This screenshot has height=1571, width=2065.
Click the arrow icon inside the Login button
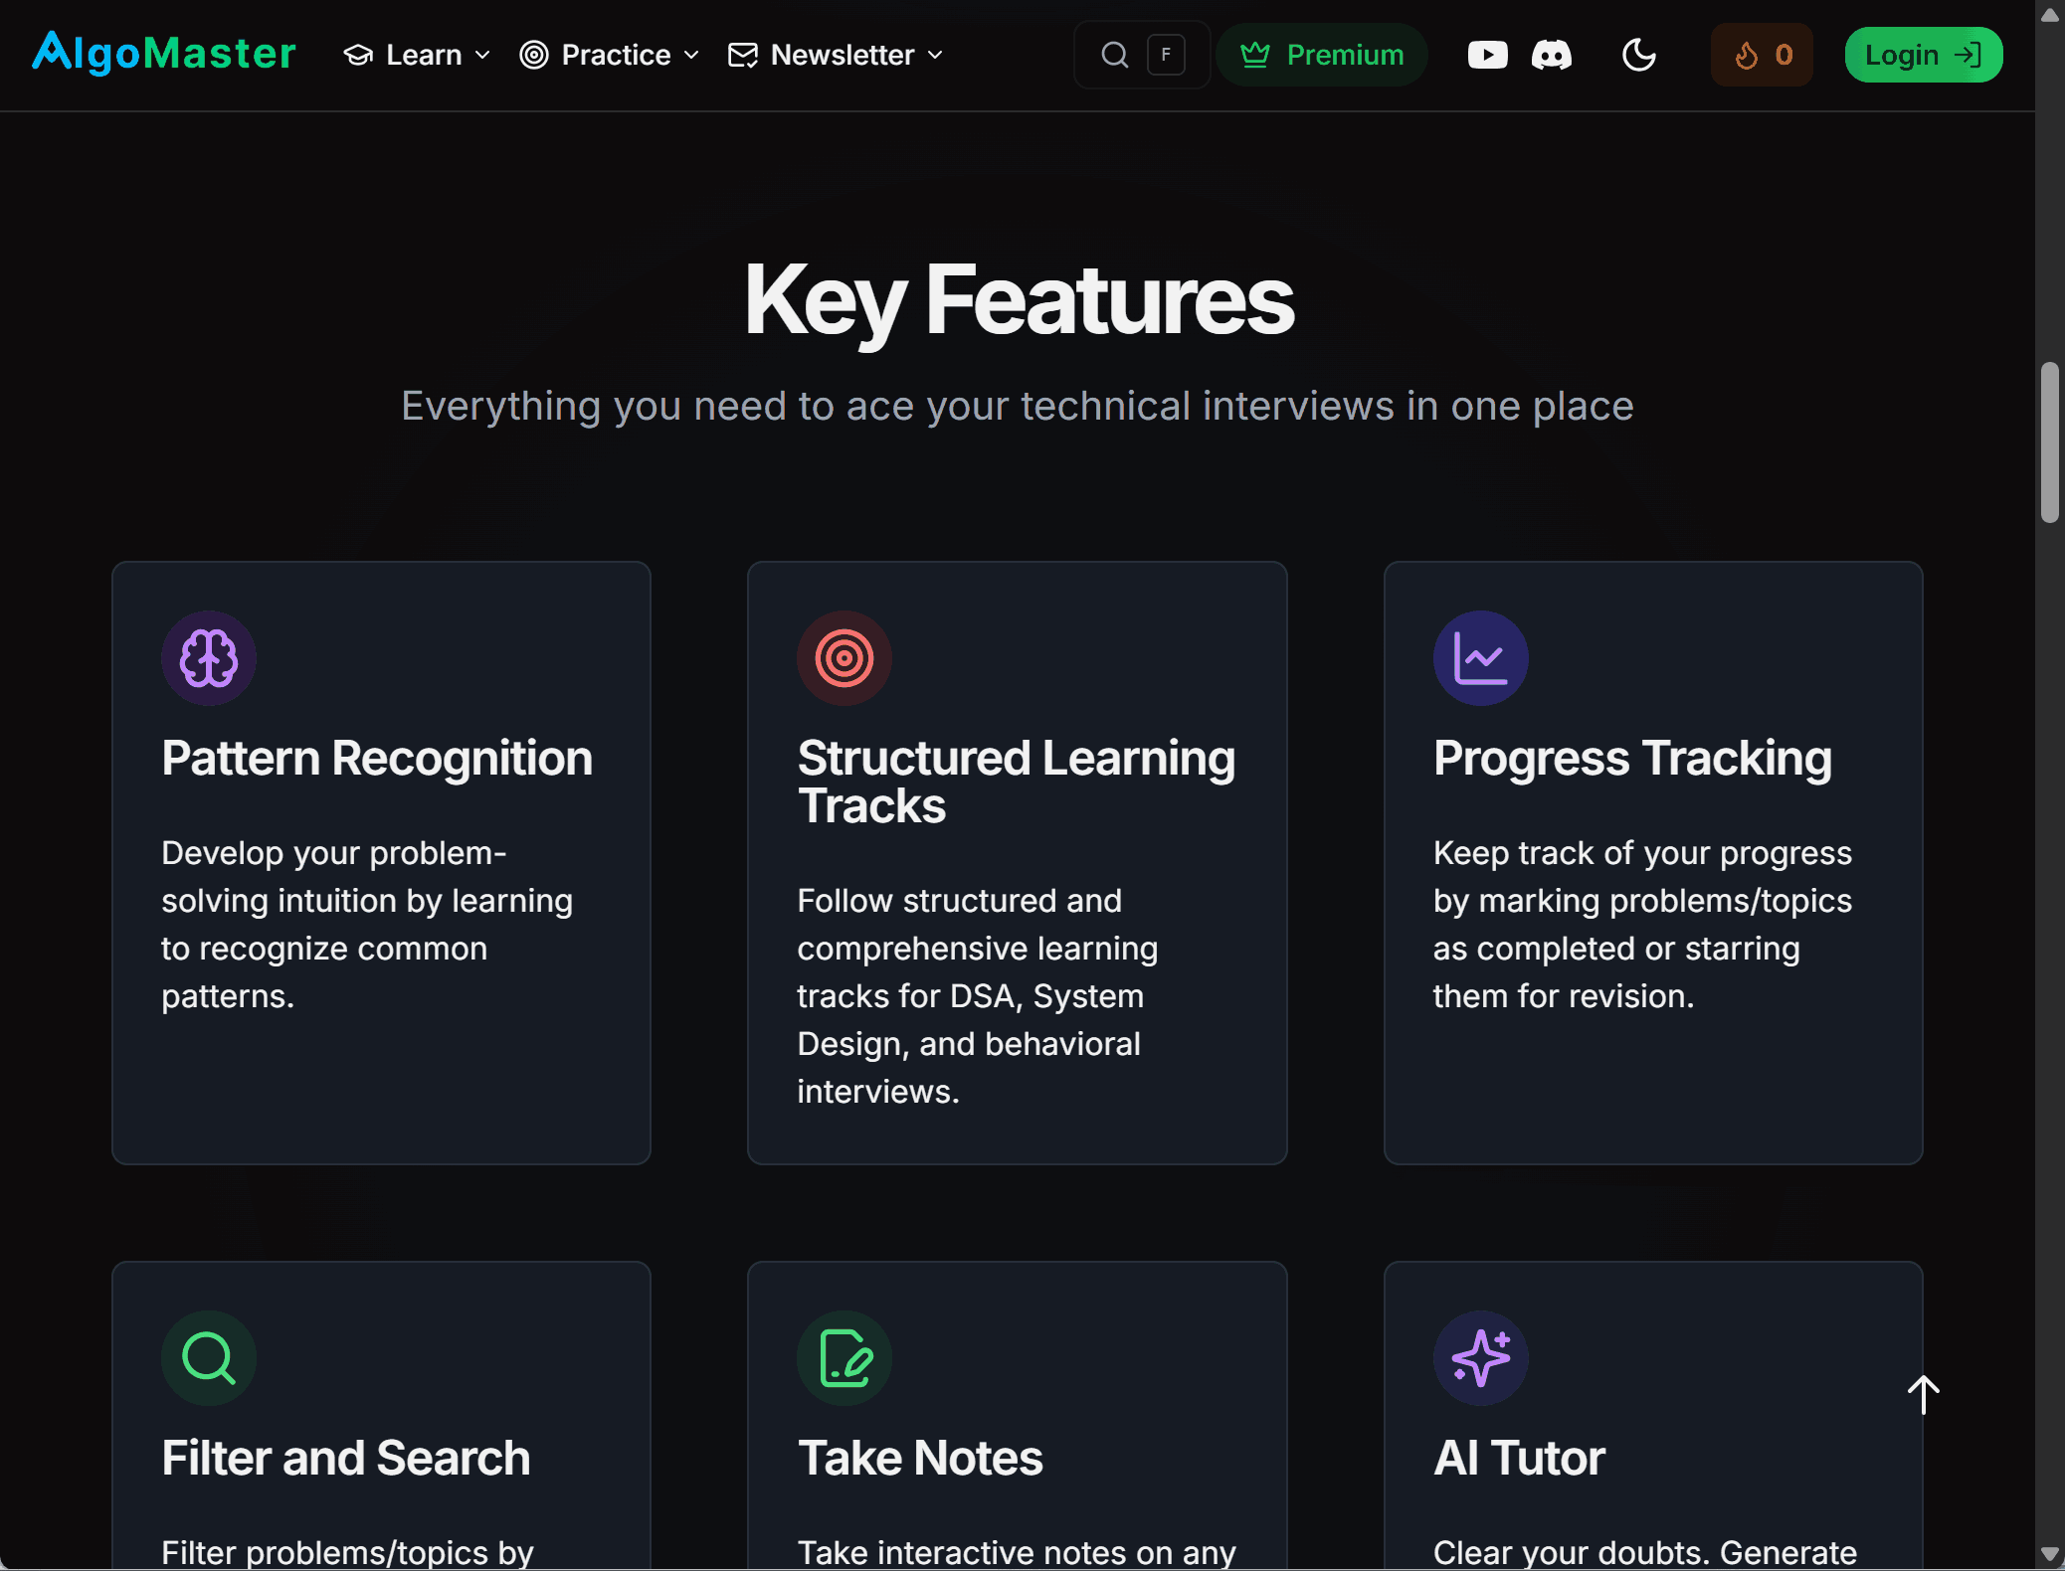click(x=1968, y=55)
